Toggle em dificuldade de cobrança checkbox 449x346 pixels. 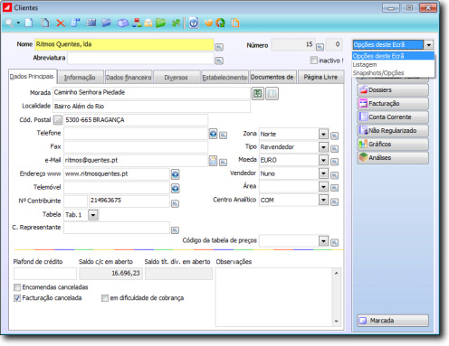tap(105, 298)
